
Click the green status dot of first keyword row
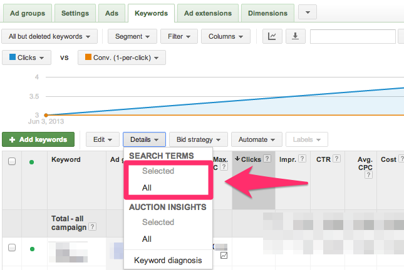pos(32,249)
